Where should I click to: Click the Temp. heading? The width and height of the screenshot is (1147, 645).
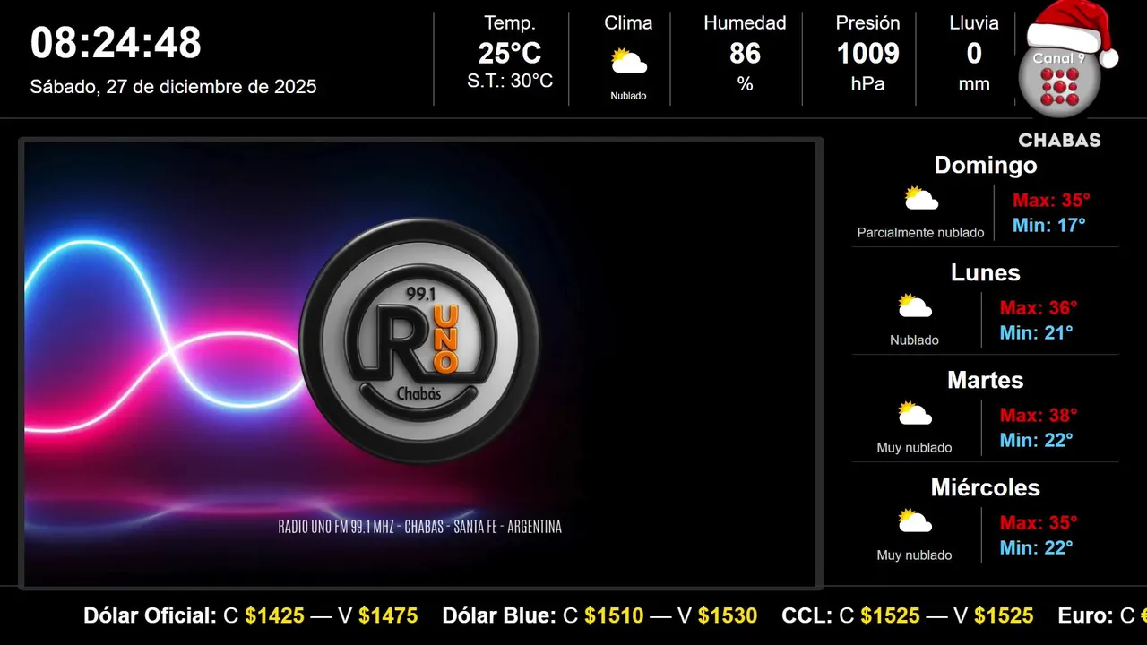tap(510, 23)
